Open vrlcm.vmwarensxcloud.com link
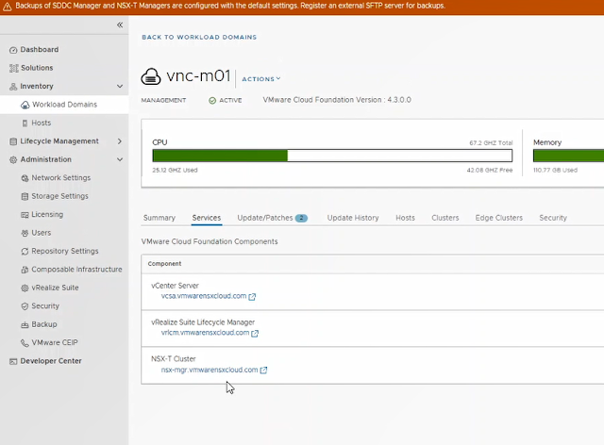Viewport: 604px width, 445px height. [x=206, y=333]
